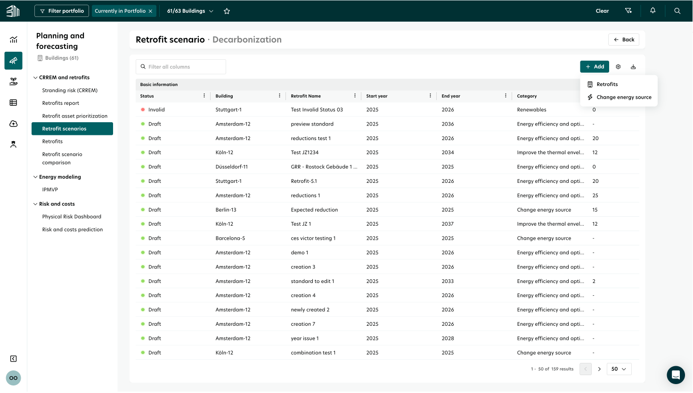Open global search magnifier
This screenshot has height=393, width=693.
(x=677, y=11)
